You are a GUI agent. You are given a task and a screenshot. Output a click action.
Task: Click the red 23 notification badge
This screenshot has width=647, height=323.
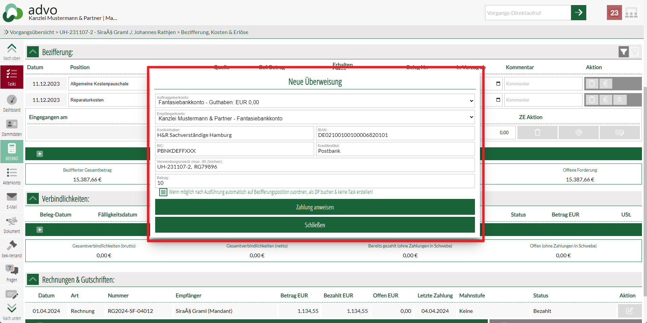[614, 13]
